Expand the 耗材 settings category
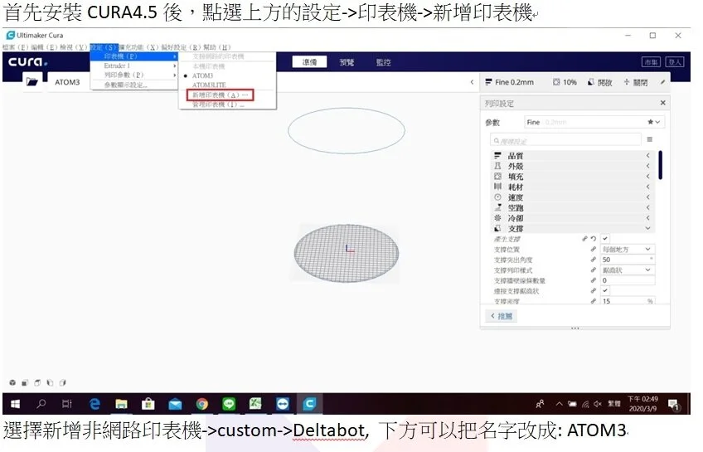This screenshot has height=452, width=703. point(647,187)
